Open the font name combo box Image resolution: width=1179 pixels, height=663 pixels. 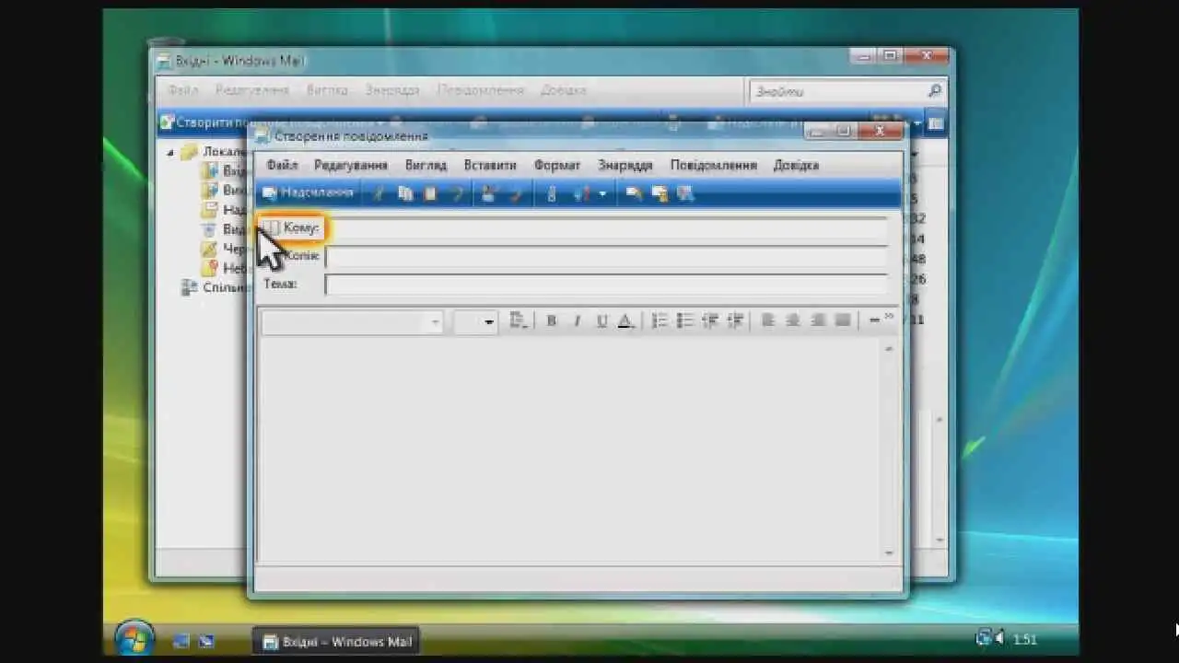tap(352, 321)
